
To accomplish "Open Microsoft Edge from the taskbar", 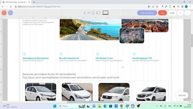I will (x=105, y=106).
